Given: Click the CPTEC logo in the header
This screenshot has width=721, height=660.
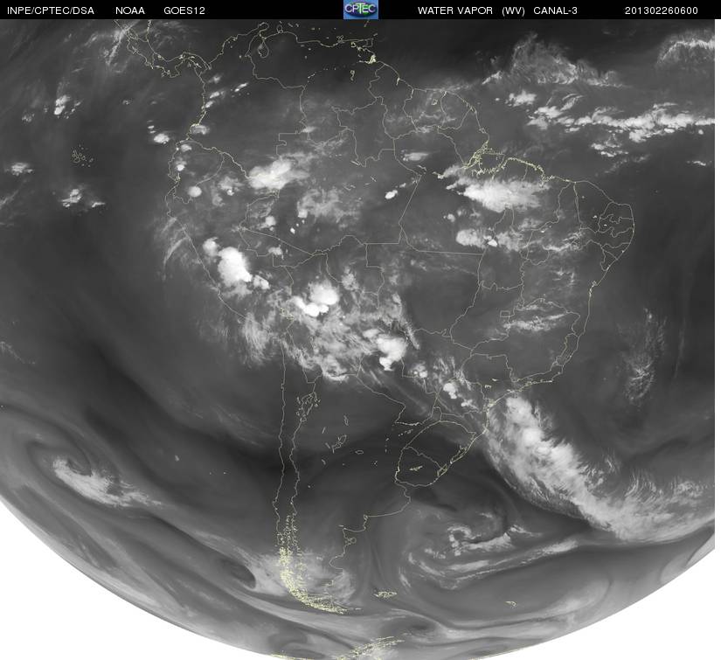Looking at the screenshot, I should tap(361, 10).
